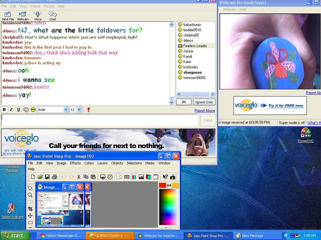Switch to New Message taskbar button
This screenshot has height=240, width=321.
pos(257,235)
